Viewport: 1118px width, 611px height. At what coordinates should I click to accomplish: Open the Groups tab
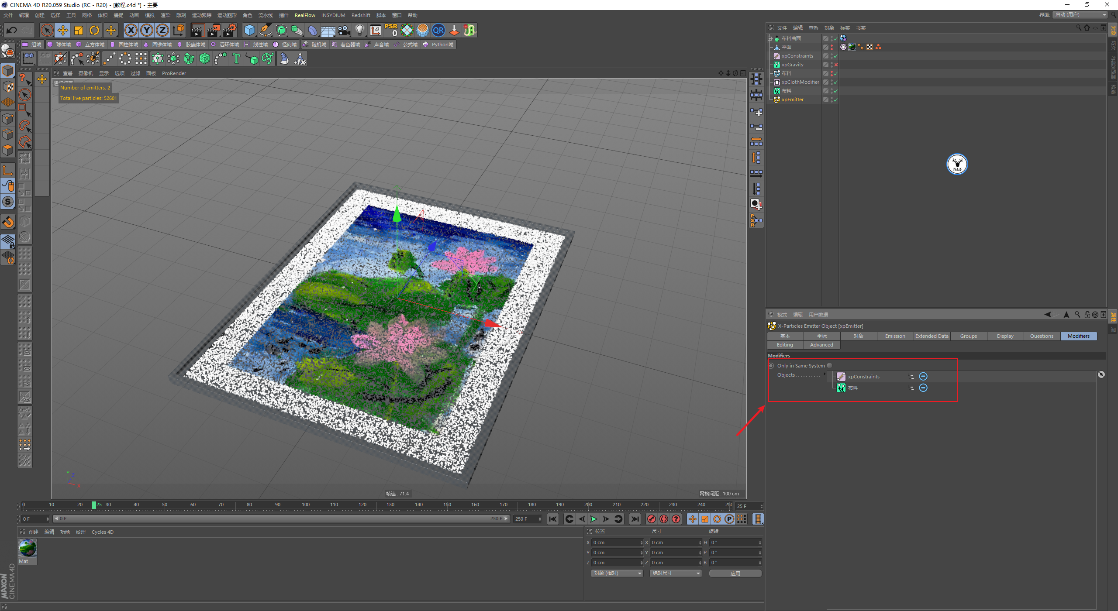pyautogui.click(x=968, y=336)
